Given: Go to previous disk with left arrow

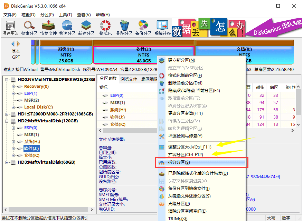Looking at the screenshot, I should pyautogui.click(x=13, y=44).
